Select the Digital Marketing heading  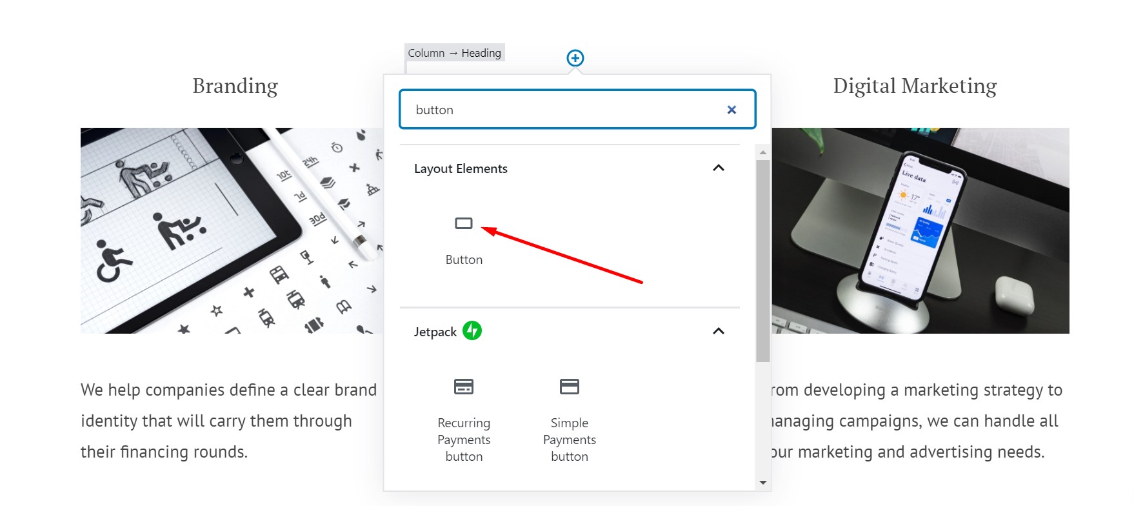tap(915, 86)
